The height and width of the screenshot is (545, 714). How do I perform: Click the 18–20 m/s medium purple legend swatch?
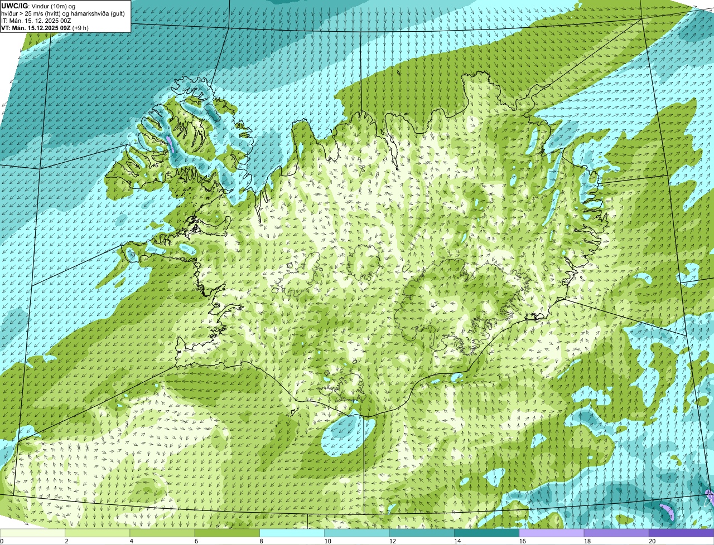pos(616,533)
